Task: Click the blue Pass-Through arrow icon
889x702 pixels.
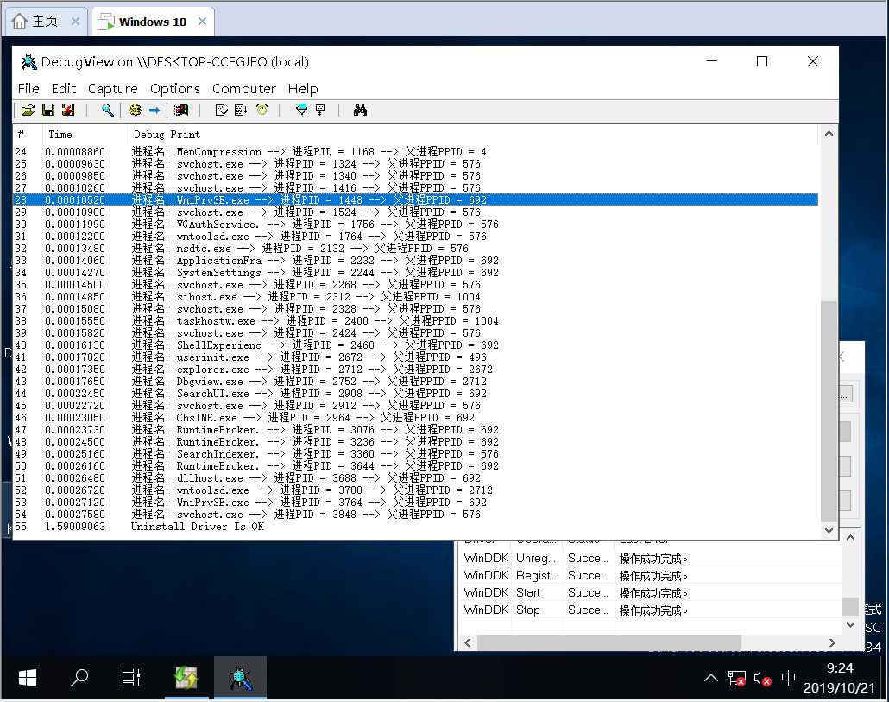Action: coord(154,110)
